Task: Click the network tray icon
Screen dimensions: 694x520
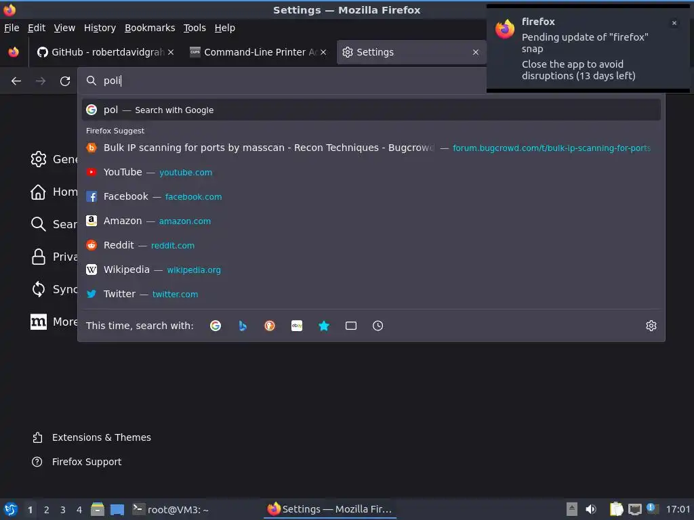Action: pyautogui.click(x=635, y=509)
